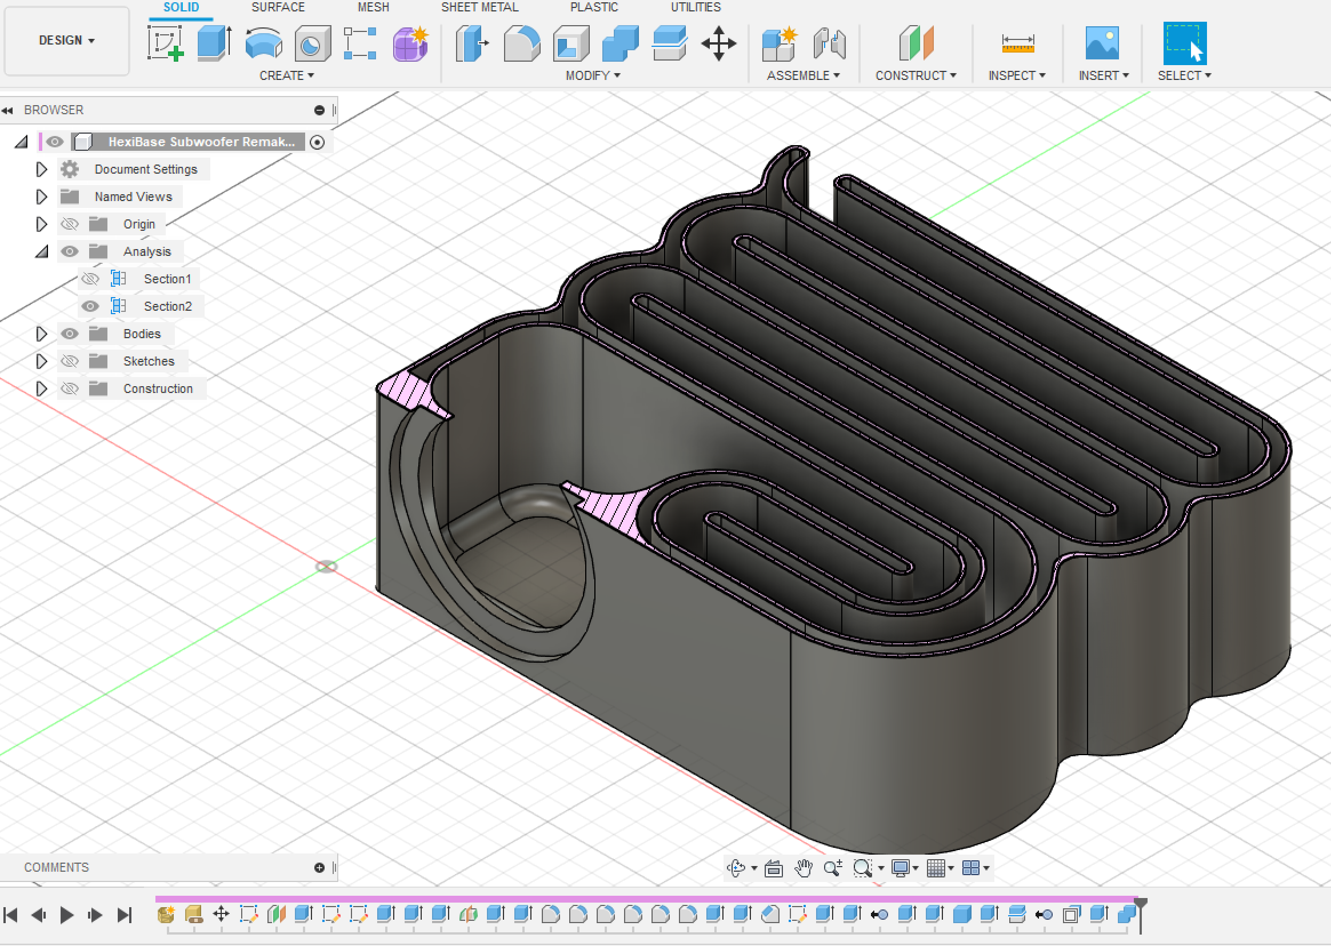Open the Extrude tool
The height and width of the screenshot is (946, 1331).
(213, 43)
